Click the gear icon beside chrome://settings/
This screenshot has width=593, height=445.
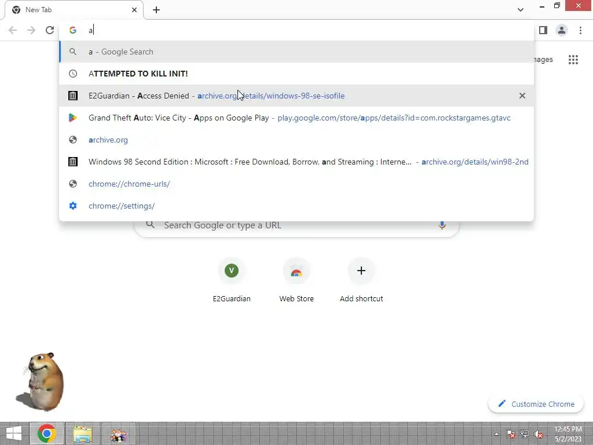pyautogui.click(x=72, y=206)
